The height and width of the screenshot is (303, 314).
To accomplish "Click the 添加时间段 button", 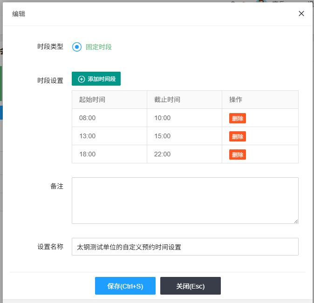I will [96, 79].
